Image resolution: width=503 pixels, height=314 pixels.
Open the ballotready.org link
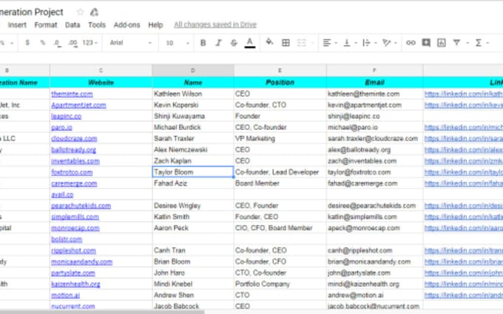tap(73, 150)
